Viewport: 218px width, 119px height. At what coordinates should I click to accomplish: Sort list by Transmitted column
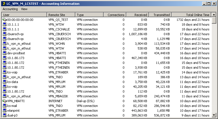[160, 15]
